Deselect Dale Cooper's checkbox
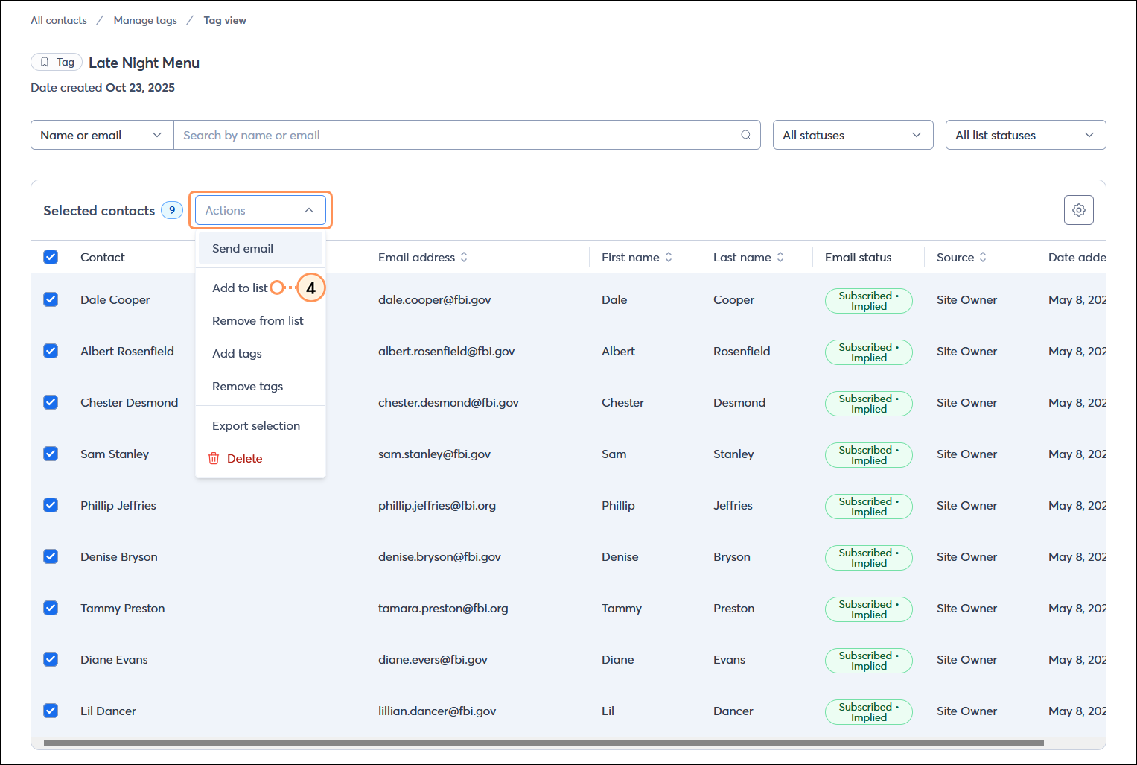 (51, 299)
